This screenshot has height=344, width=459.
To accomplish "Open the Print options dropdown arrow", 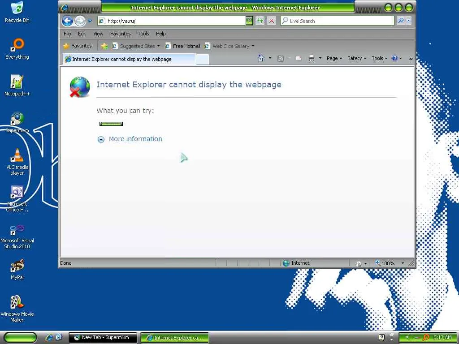I will 320,58.
